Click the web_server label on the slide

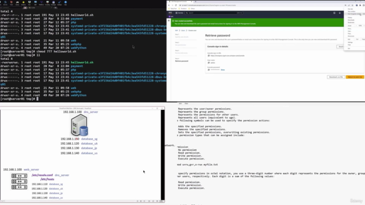click(31, 170)
